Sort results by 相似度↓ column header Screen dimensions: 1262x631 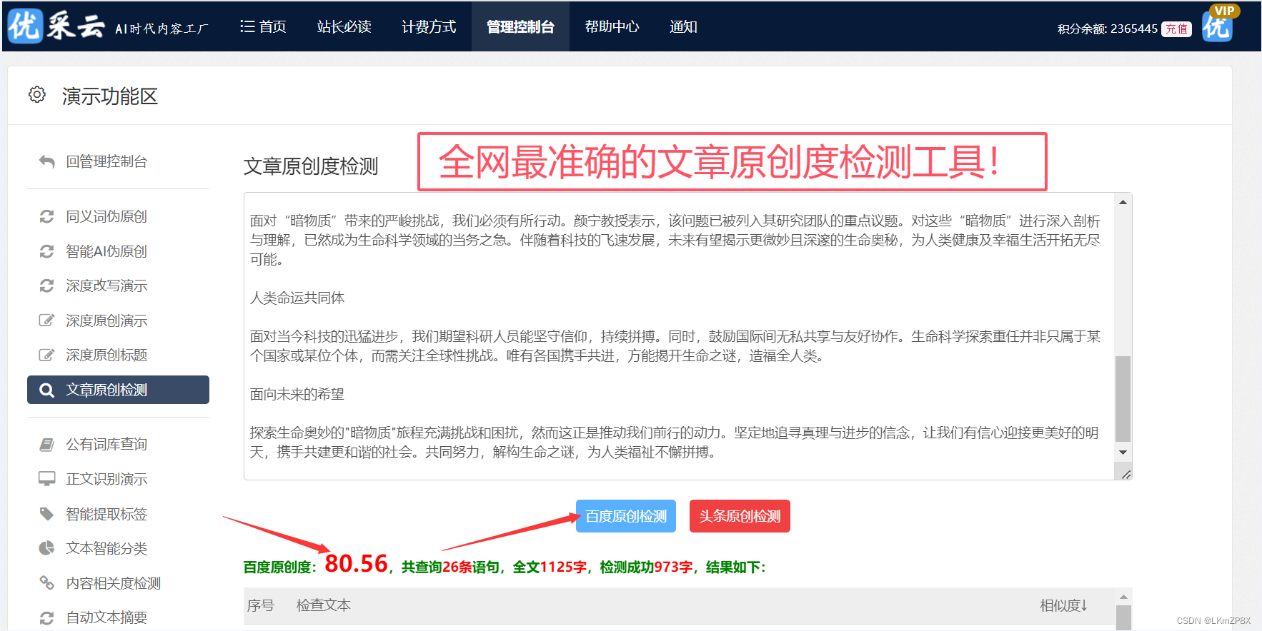pyautogui.click(x=1064, y=605)
